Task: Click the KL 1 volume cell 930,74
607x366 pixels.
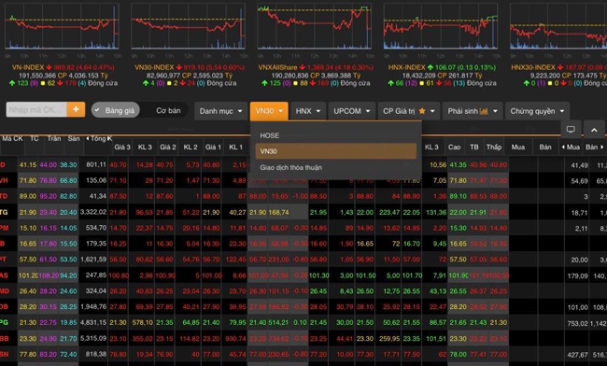Action: click(235, 339)
